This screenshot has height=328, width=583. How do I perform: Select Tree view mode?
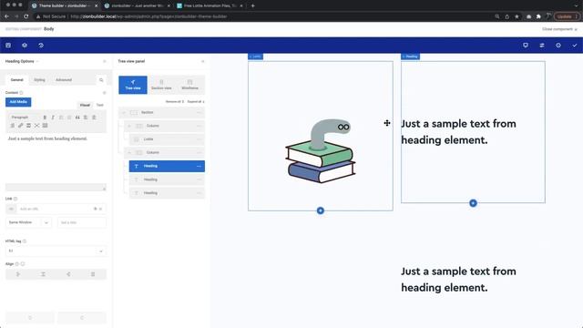tap(133, 85)
